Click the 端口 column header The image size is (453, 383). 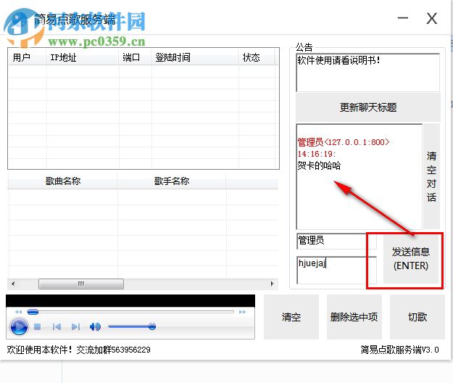pyautogui.click(x=136, y=57)
